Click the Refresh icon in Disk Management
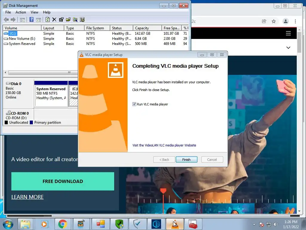306x230 pixels. click(x=48, y=19)
